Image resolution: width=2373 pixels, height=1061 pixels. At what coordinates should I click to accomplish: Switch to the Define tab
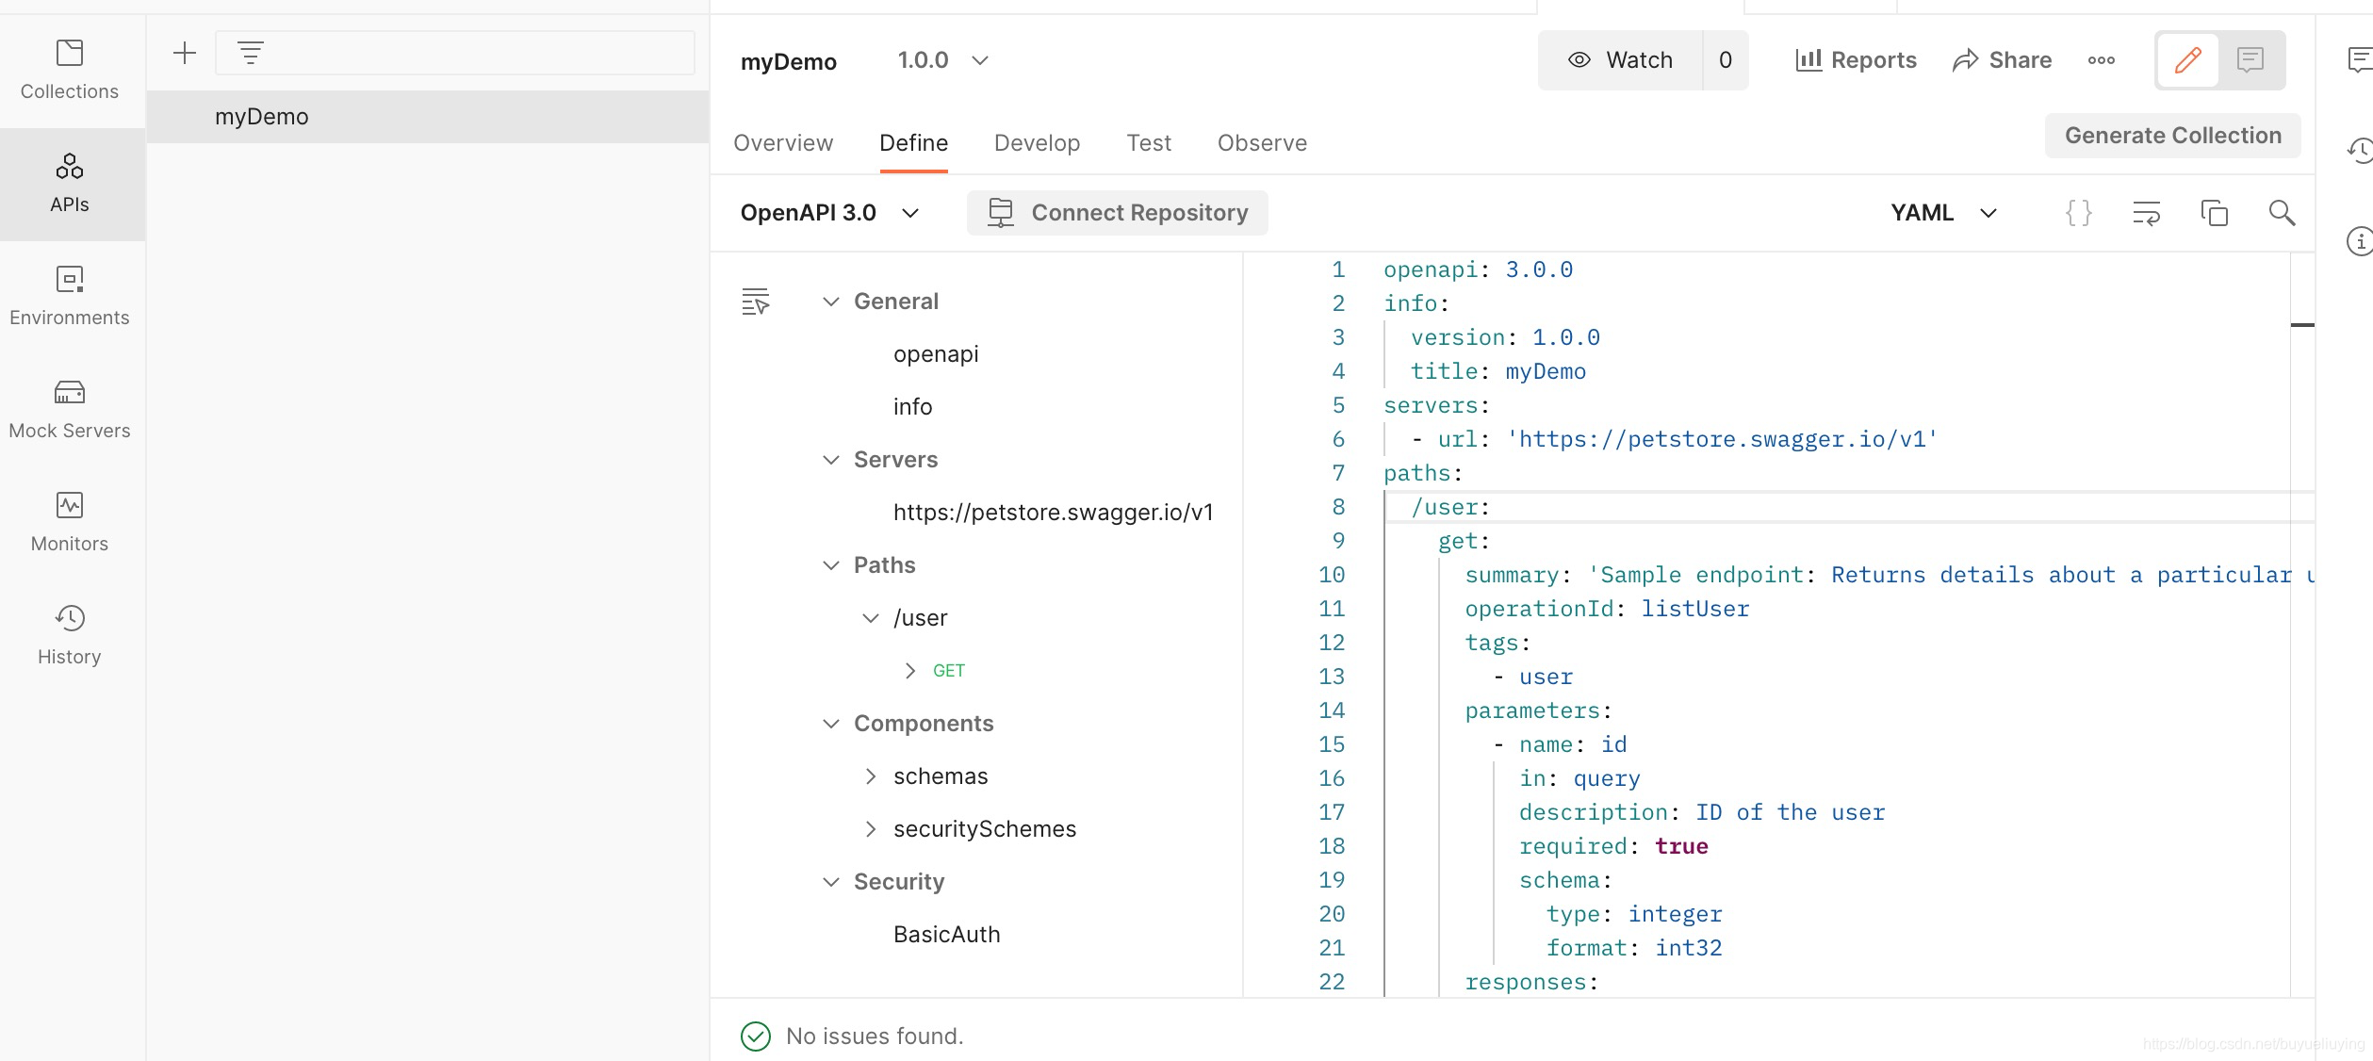913,143
